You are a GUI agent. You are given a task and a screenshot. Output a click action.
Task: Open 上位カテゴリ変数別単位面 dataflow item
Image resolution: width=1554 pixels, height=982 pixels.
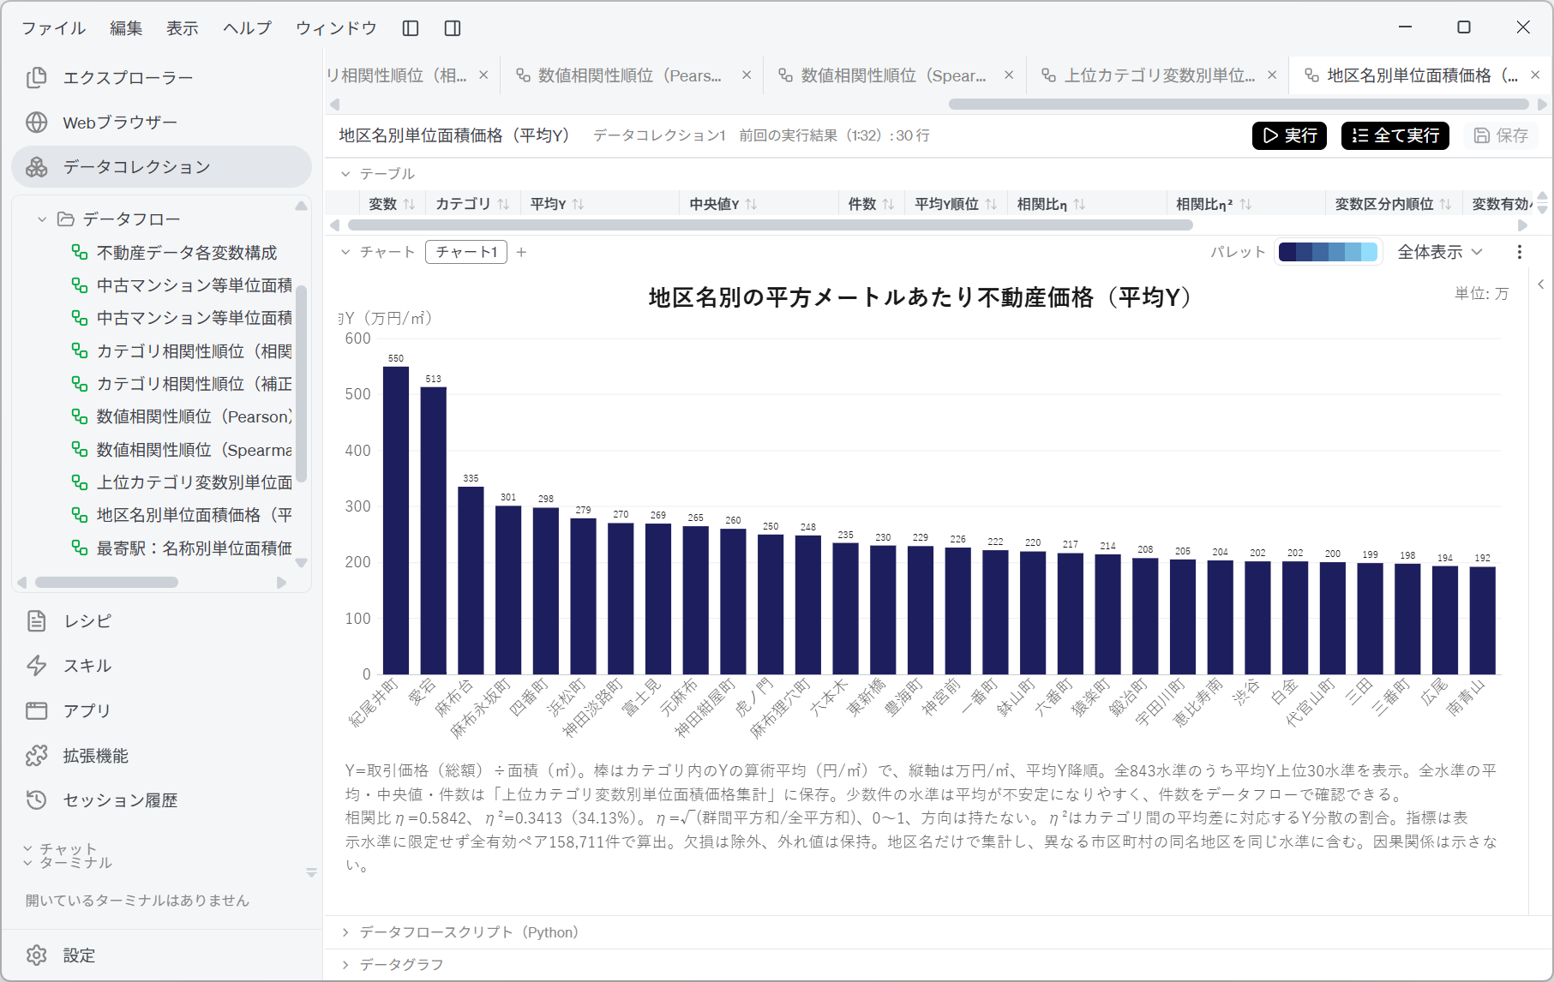[x=182, y=482]
